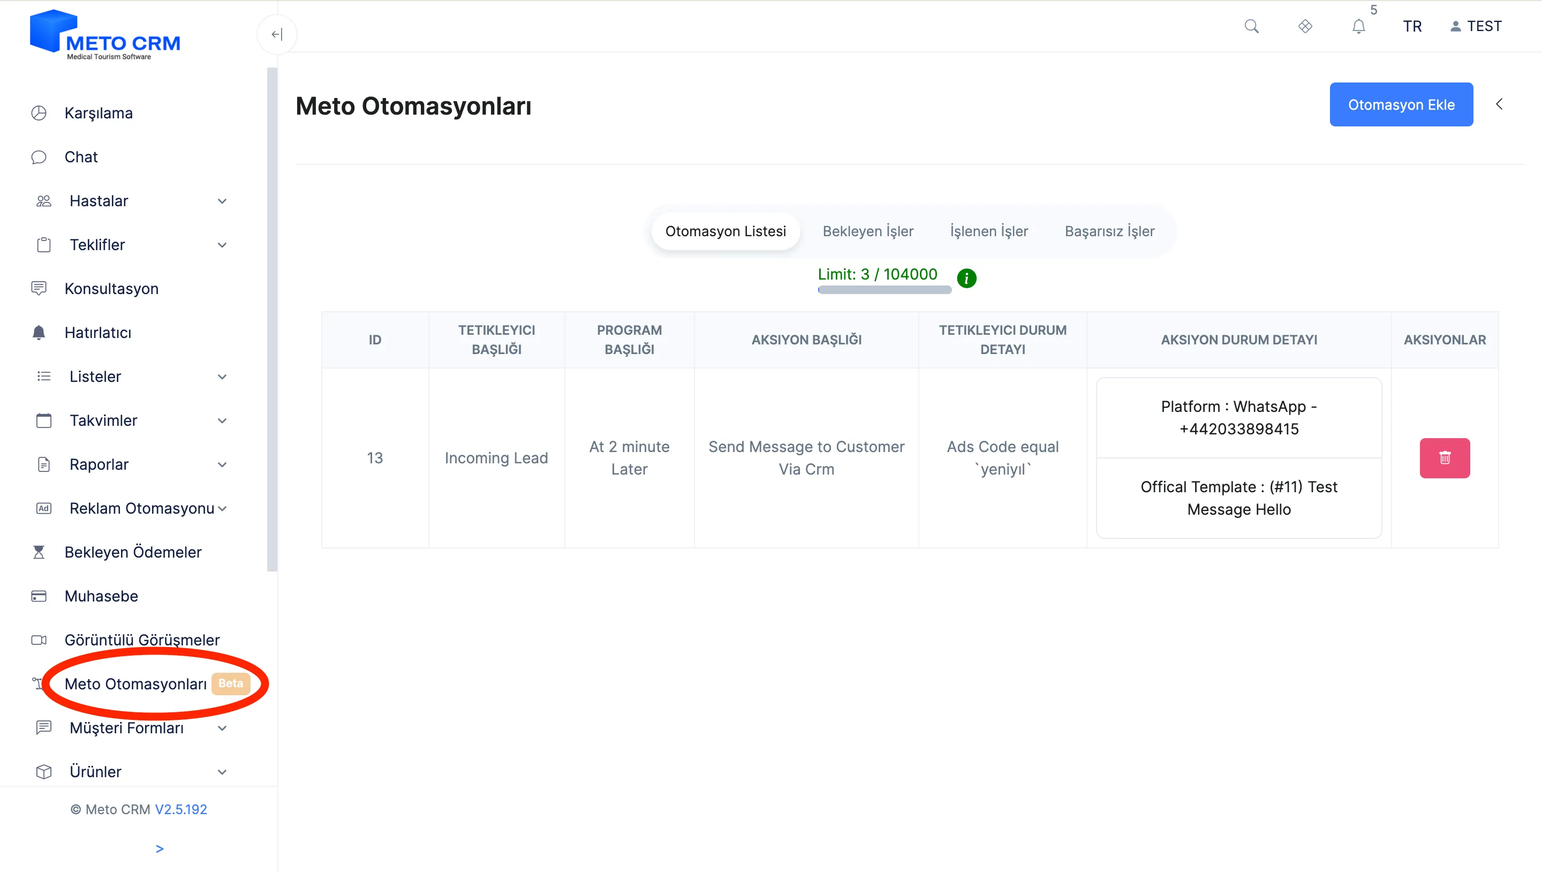1542x872 pixels.
Task: Switch to the Bekleyen İşler tab
Action: tap(868, 231)
